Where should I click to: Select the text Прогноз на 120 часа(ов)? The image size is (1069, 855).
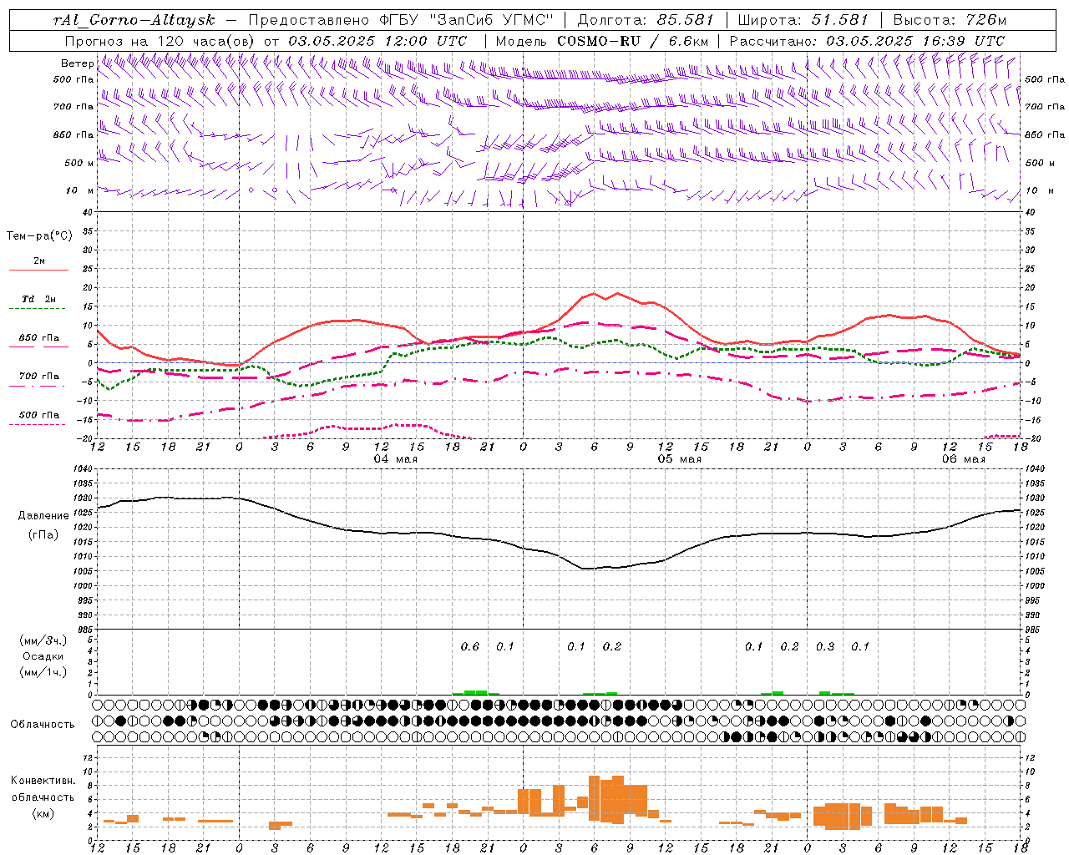[160, 41]
